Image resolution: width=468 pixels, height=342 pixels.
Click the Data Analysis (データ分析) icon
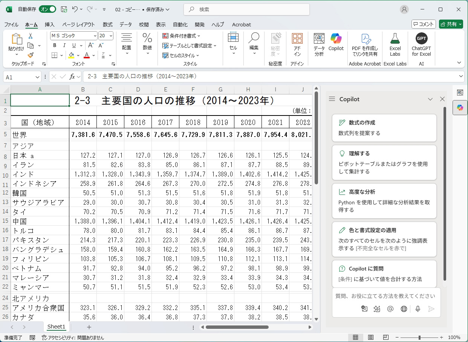point(319,44)
